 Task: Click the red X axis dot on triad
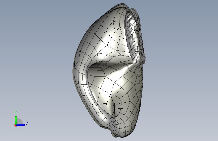(x=16, y=125)
